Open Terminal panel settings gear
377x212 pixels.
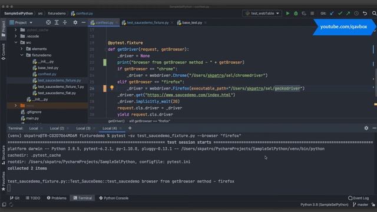[x=366, y=128]
